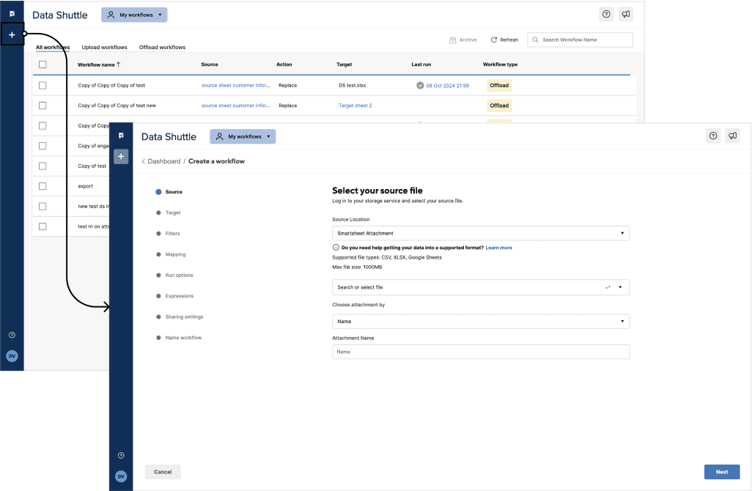Switch to Upload workflows tab
Image resolution: width=752 pixels, height=491 pixels.
click(105, 47)
